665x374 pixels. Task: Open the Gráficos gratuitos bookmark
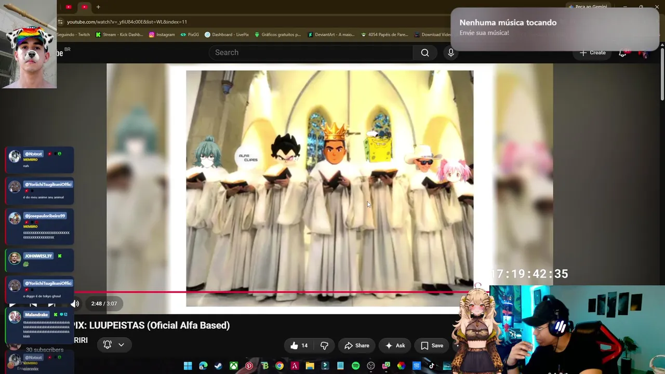coord(277,35)
